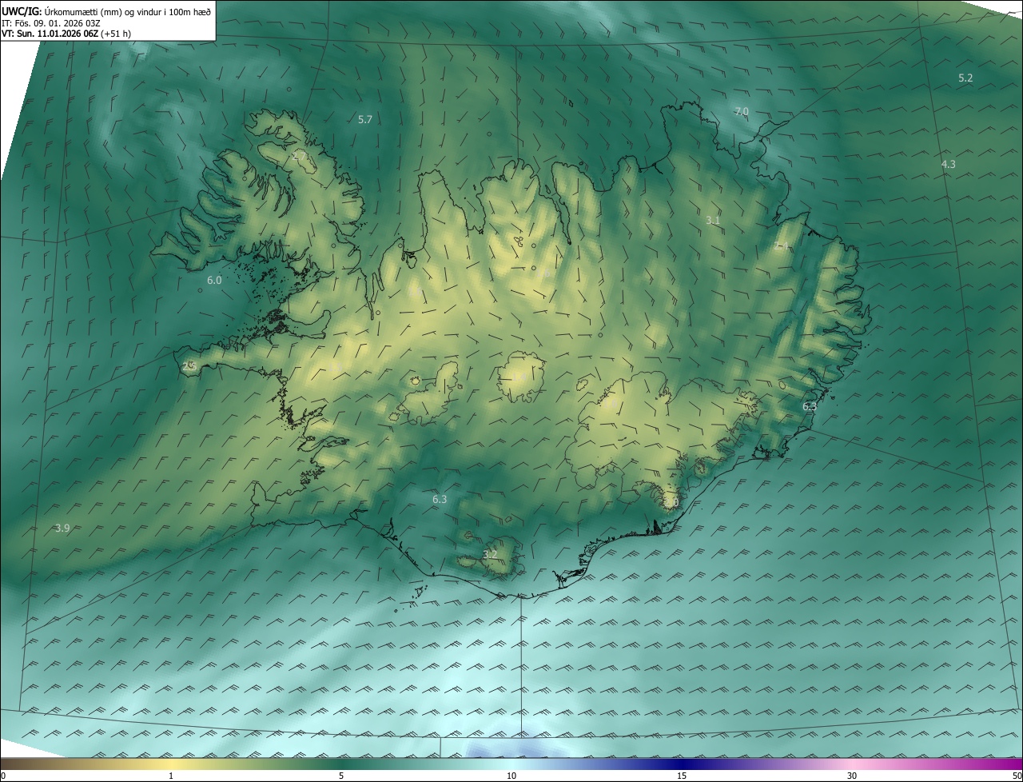This screenshot has width=1023, height=782.
Task: Click the 3.1 value label on the map
Action: (714, 219)
